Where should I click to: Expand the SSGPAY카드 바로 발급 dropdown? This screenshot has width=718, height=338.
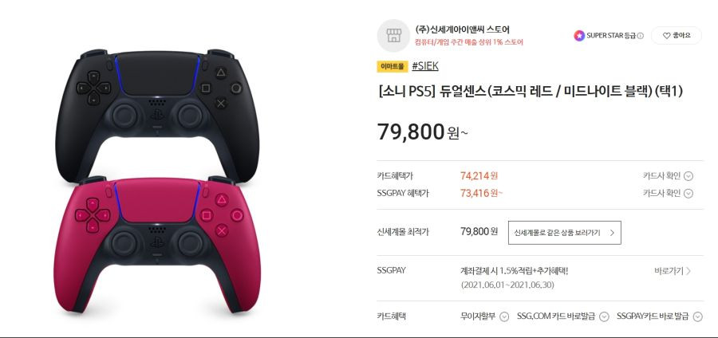(697, 316)
